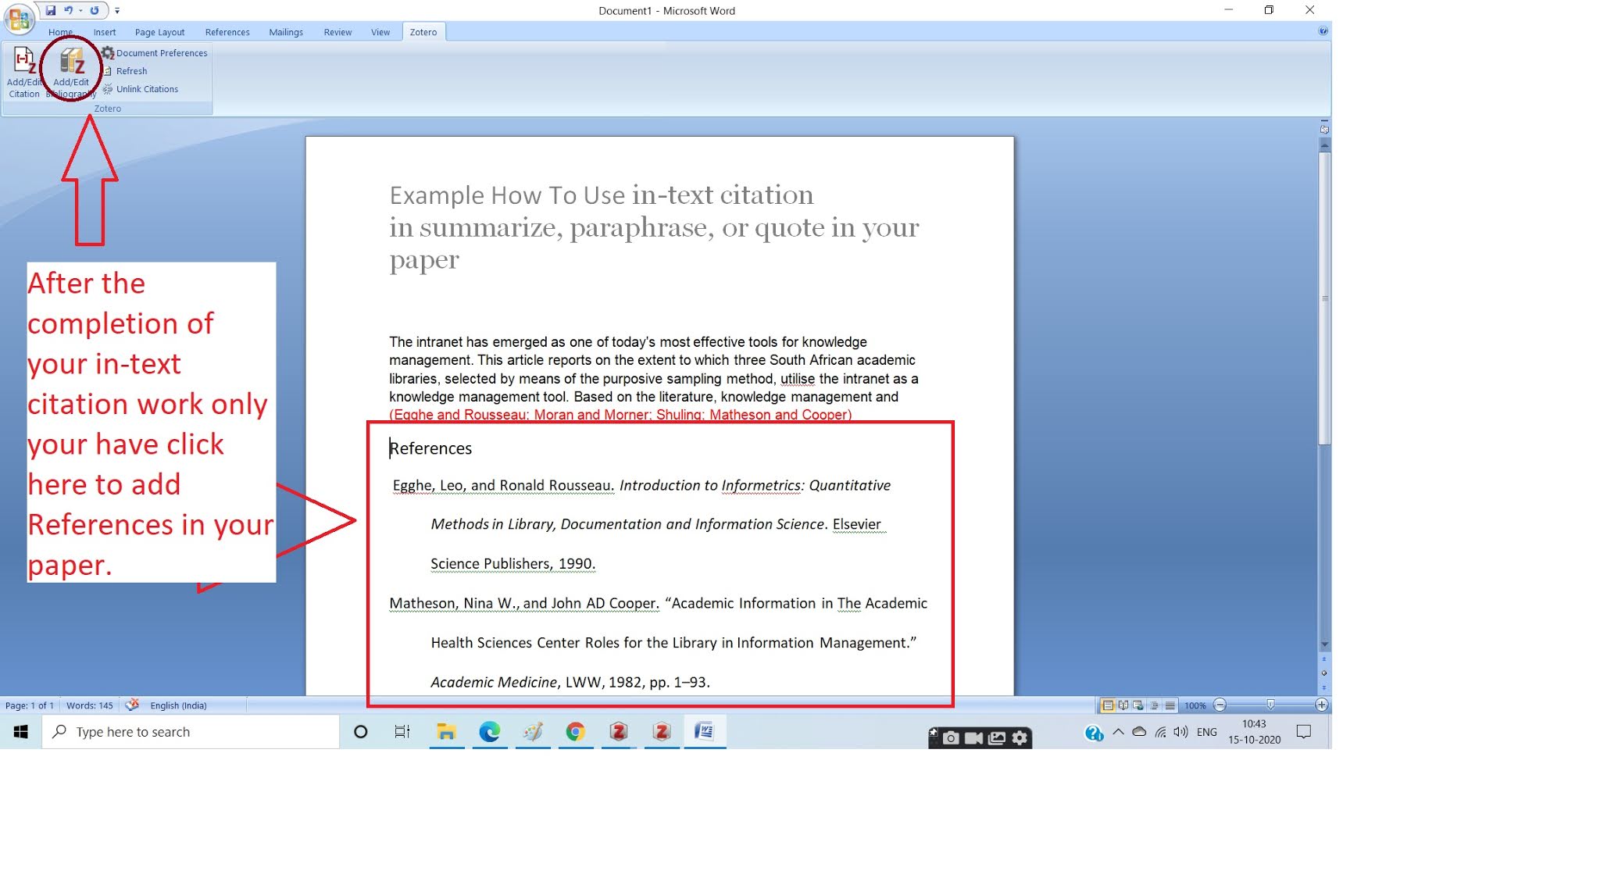Click the Save icon on Quick Access Toolbar
The height and width of the screenshot is (878, 1600).
(x=52, y=10)
